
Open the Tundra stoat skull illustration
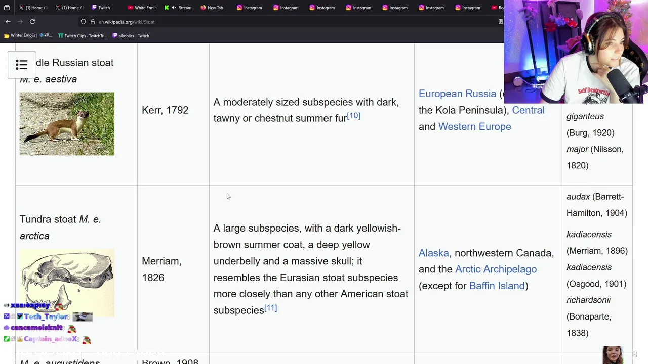click(x=67, y=283)
